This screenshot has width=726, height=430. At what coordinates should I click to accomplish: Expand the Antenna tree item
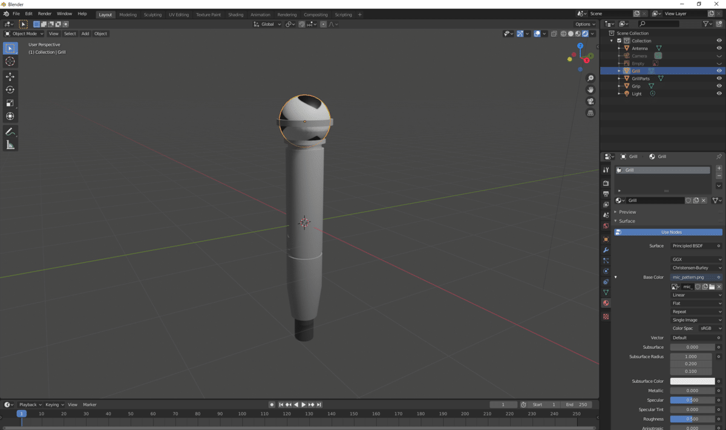click(619, 48)
